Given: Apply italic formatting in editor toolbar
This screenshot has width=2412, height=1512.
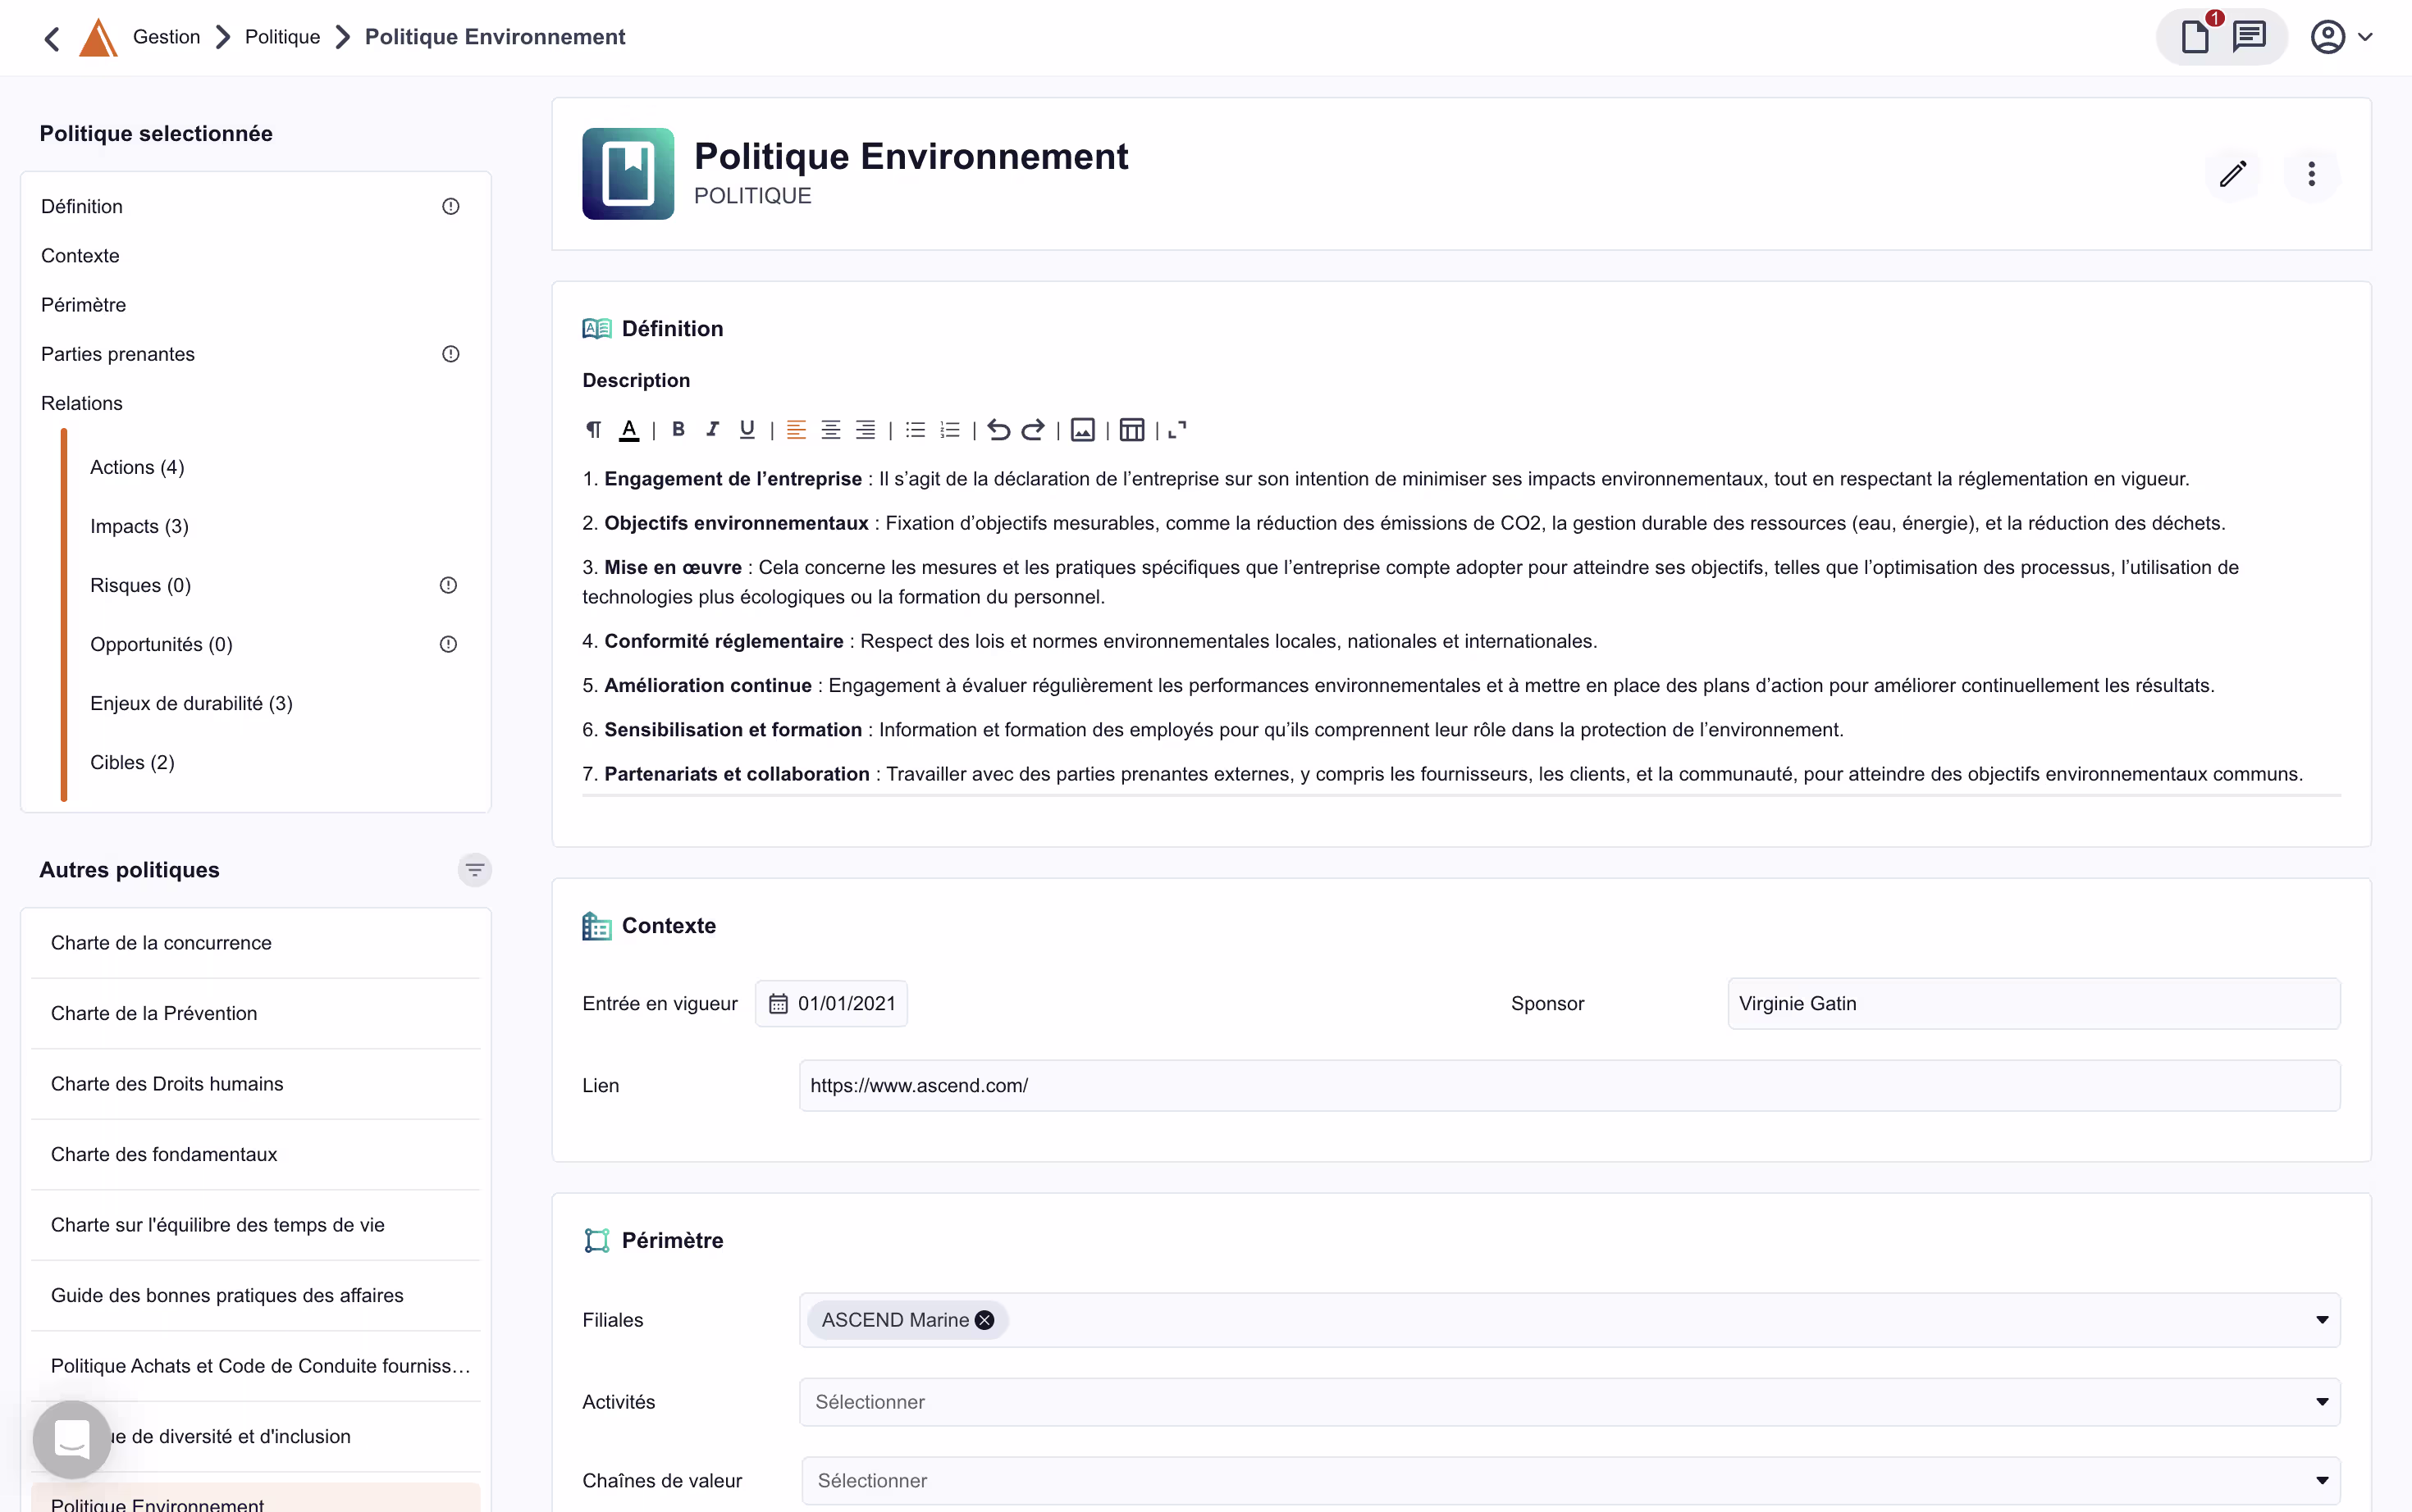Looking at the screenshot, I should tap(712, 430).
